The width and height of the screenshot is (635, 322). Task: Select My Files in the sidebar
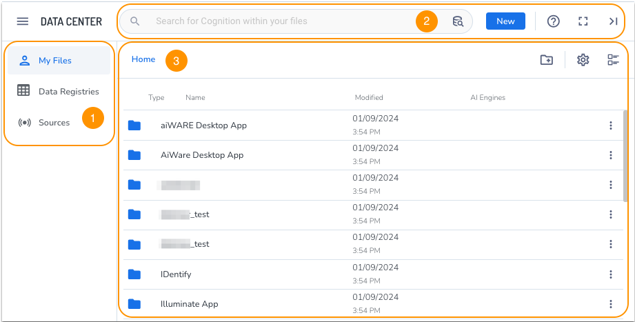point(55,61)
